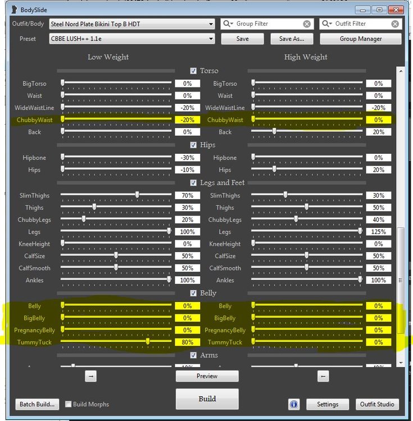The width and height of the screenshot is (413, 421).
Task: Click the low weight Thighs 30% value box
Action: [x=187, y=208]
